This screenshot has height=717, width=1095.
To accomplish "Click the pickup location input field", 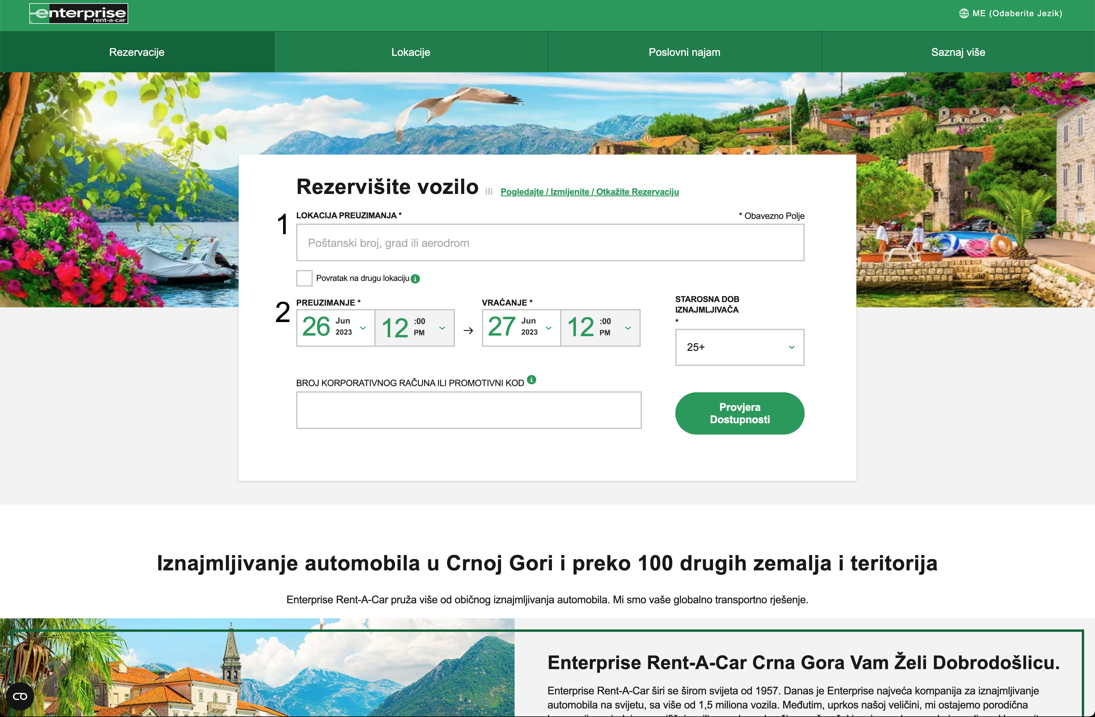I will tap(550, 243).
